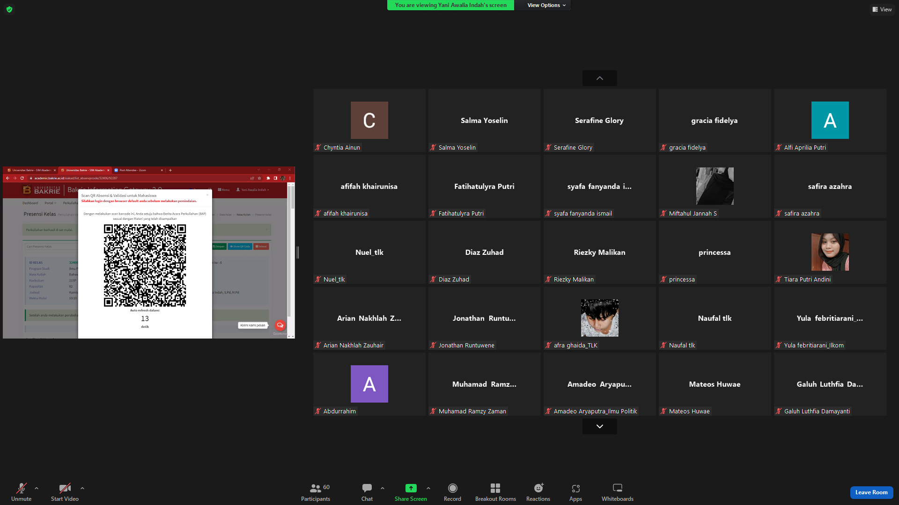This screenshot has width=899, height=505.
Task: Open the Chat panel
Action: (367, 492)
